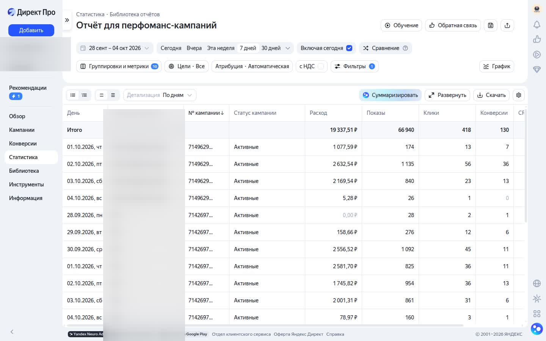Viewport: 546px width, 341px height.
Task: Open notifications bell icon
Action: tap(537, 25)
